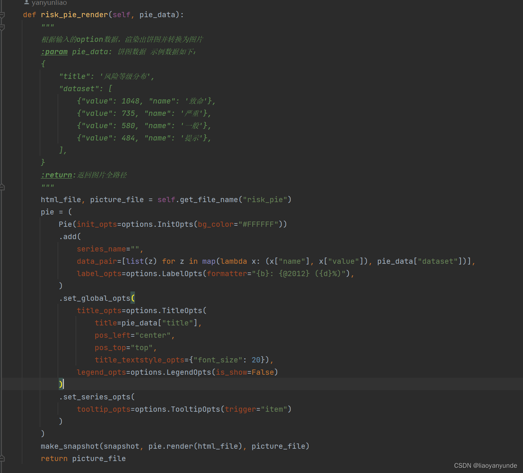Click the series_name keyword argument
Image resolution: width=523 pixels, height=473 pixels.
101,249
